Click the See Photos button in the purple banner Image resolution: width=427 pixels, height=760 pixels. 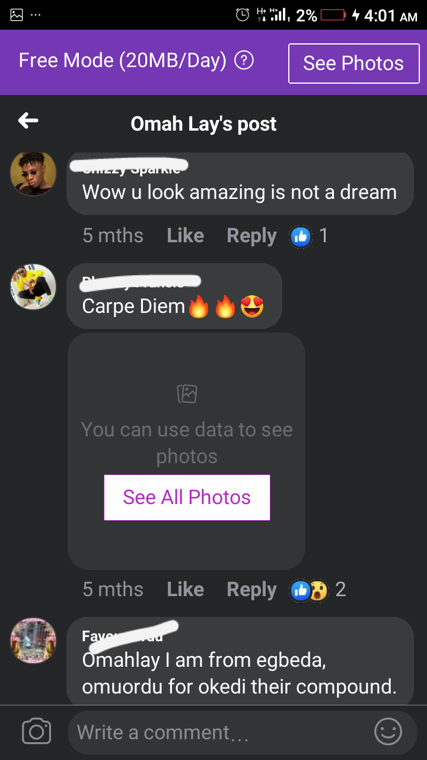coord(353,64)
